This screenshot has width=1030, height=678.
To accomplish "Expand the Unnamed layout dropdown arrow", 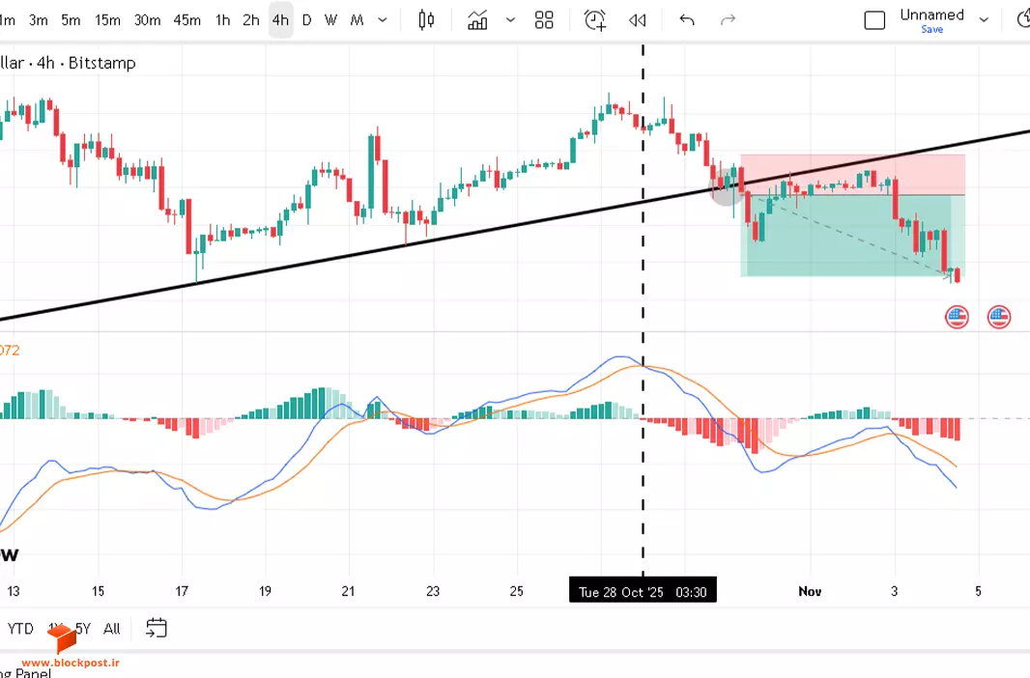I will (x=984, y=20).
